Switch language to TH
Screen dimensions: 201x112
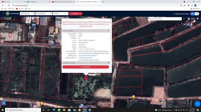point(193,14)
